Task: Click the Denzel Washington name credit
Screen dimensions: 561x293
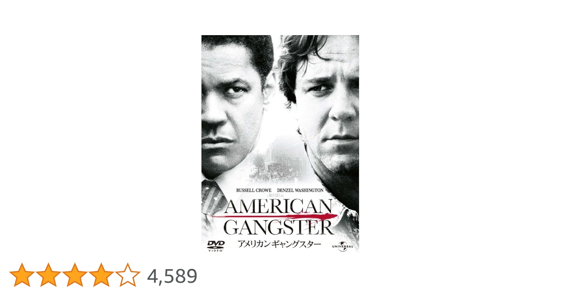Action: [300, 190]
